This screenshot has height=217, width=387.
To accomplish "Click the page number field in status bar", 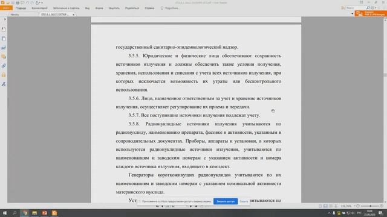I will coord(177,206).
